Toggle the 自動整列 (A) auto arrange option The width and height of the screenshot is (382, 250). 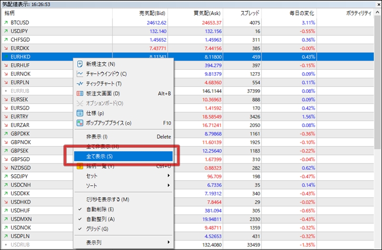click(123, 219)
